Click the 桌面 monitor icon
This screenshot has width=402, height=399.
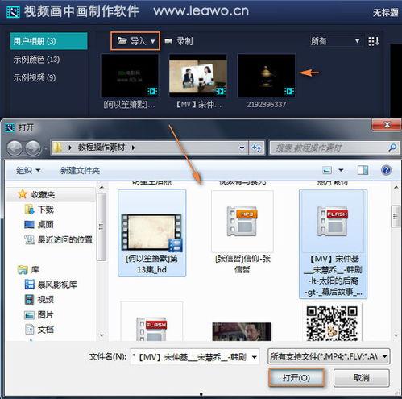(x=29, y=224)
